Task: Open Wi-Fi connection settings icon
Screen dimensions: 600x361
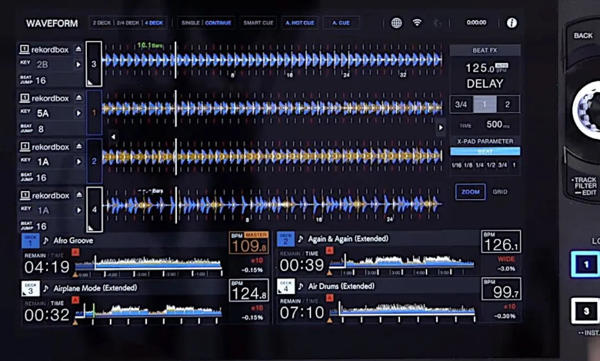Action: click(x=417, y=22)
